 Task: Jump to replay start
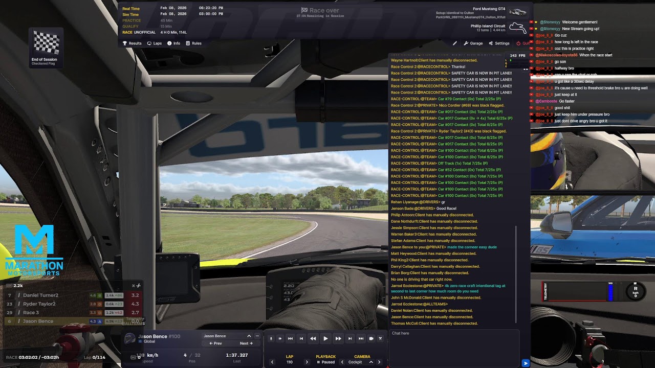pyautogui.click(x=290, y=338)
